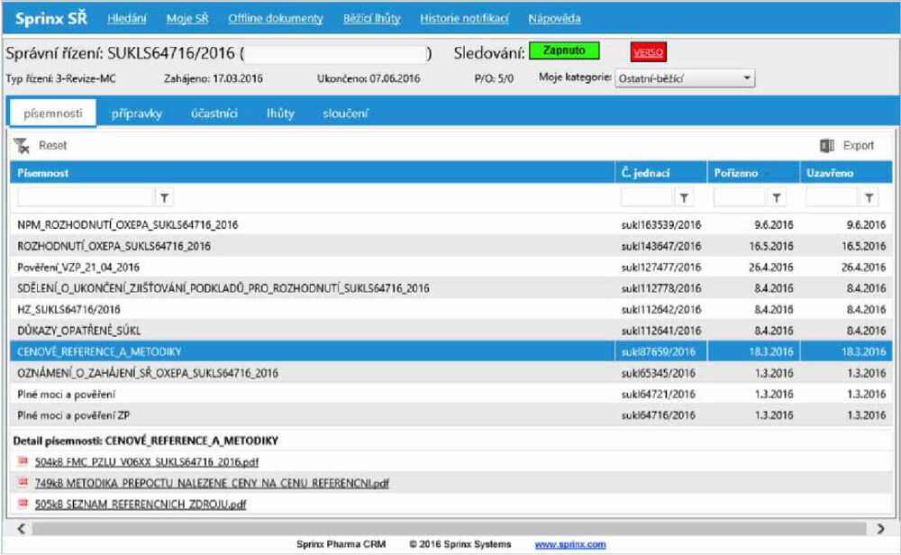The width and height of the screenshot is (901, 555).
Task: Click filter funnel icon for Písemnost column
Action: coord(165,197)
